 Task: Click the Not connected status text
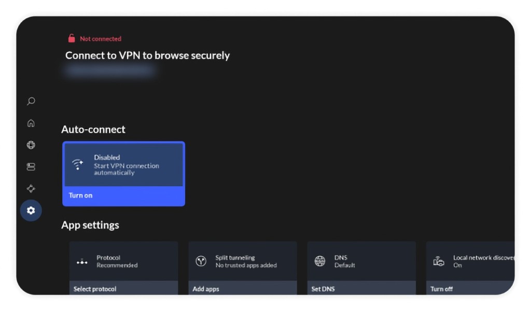(x=100, y=39)
